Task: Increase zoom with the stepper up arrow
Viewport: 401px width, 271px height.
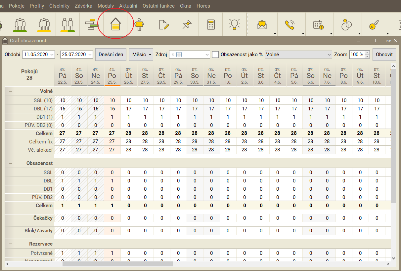Action: 367,53
